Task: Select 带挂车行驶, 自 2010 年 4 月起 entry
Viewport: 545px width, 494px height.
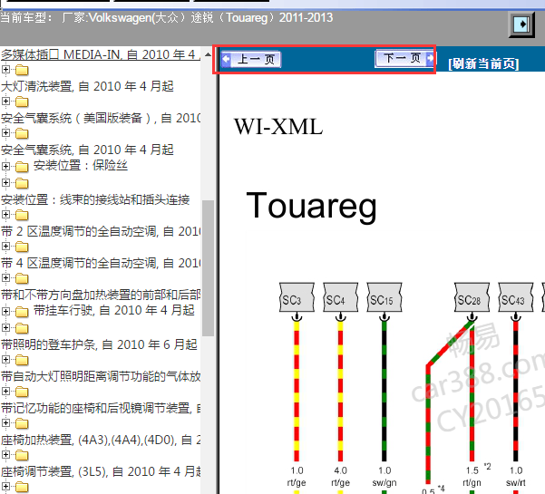Action: pos(114,310)
